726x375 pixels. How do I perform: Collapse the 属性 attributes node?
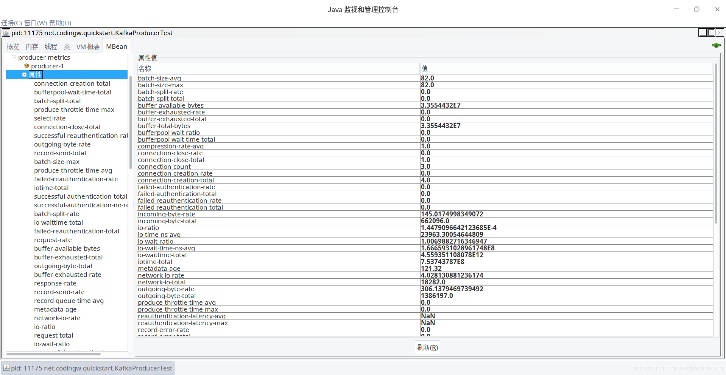[x=24, y=75]
